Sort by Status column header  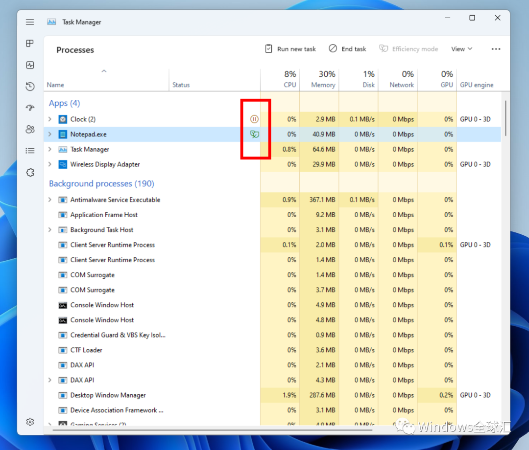(215, 80)
